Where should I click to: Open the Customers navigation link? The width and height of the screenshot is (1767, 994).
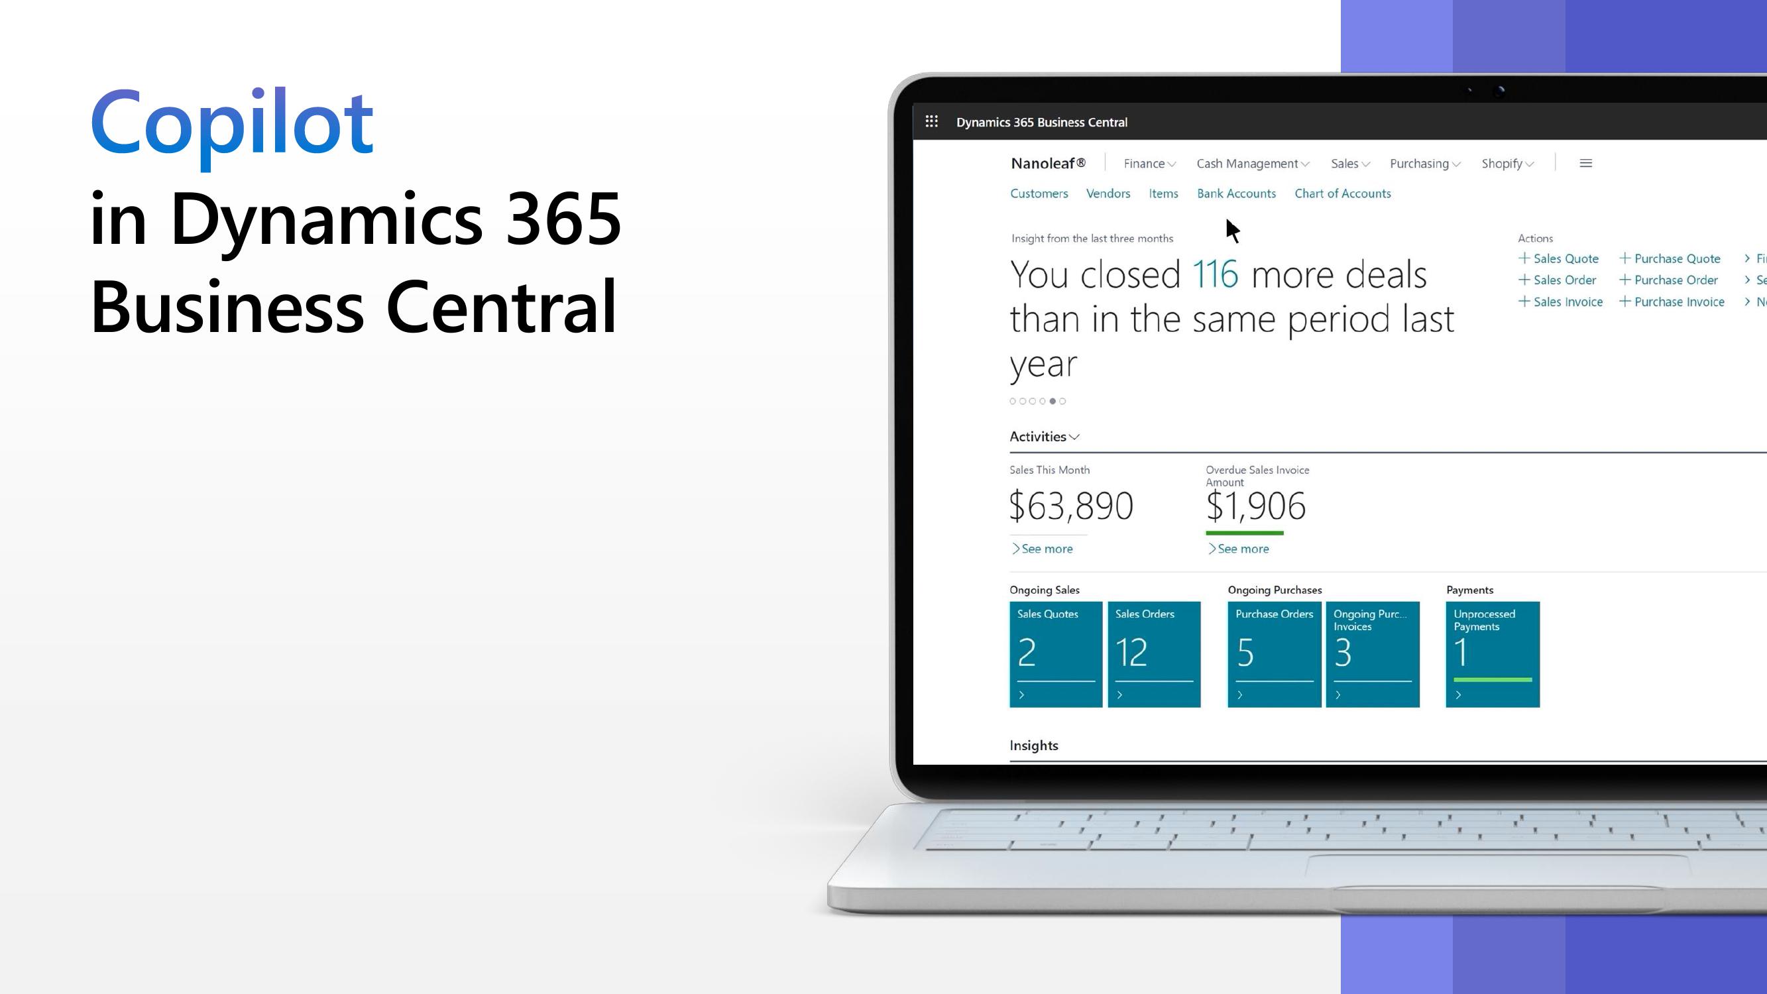pos(1039,193)
